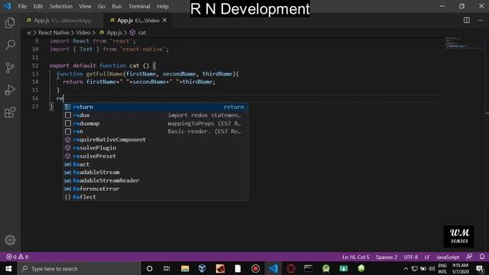
Task: Click the feedback icon in status bar
Action: click(x=469, y=257)
